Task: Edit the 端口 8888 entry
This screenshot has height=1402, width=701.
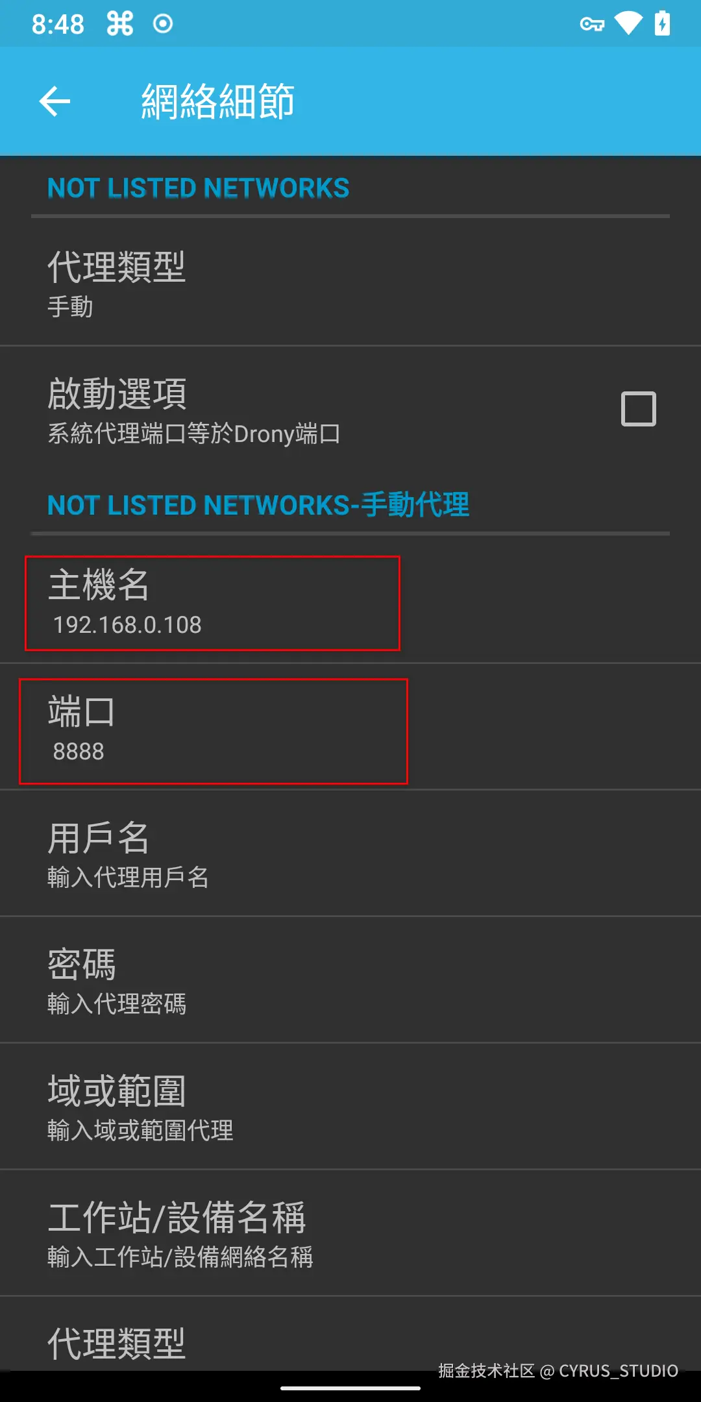Action: [x=350, y=727]
